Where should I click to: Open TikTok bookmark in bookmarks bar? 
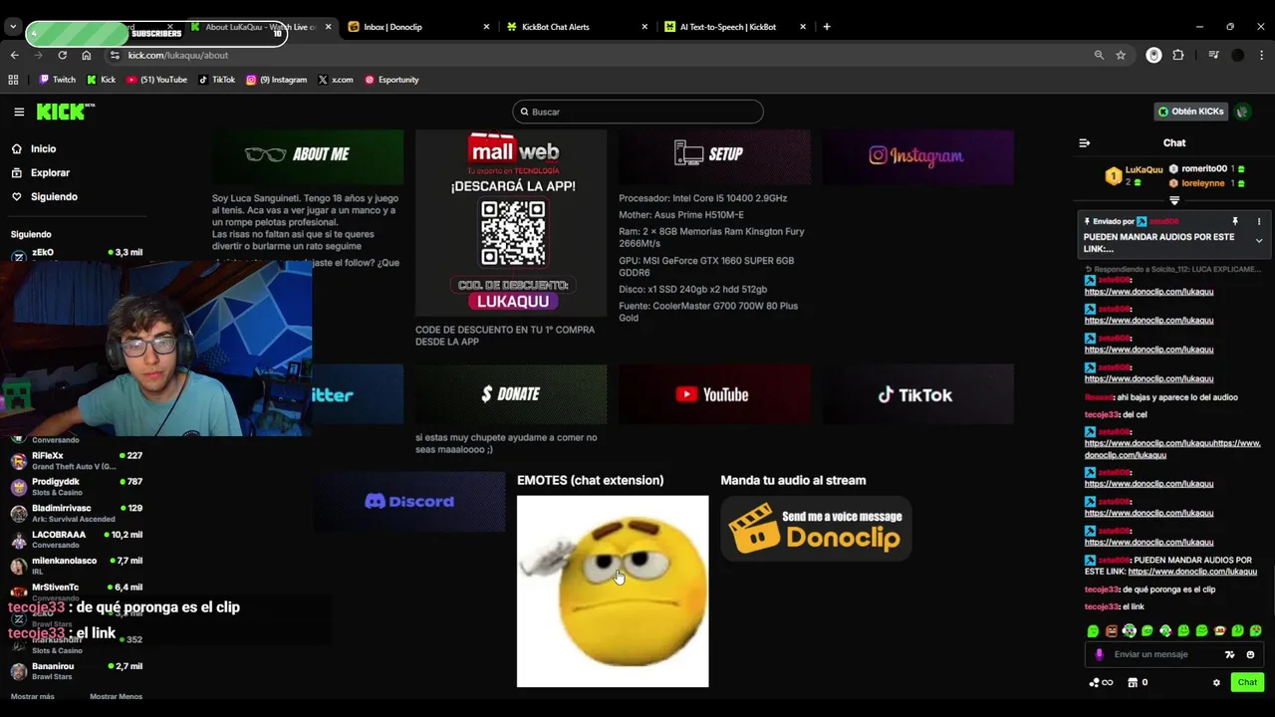tap(216, 80)
